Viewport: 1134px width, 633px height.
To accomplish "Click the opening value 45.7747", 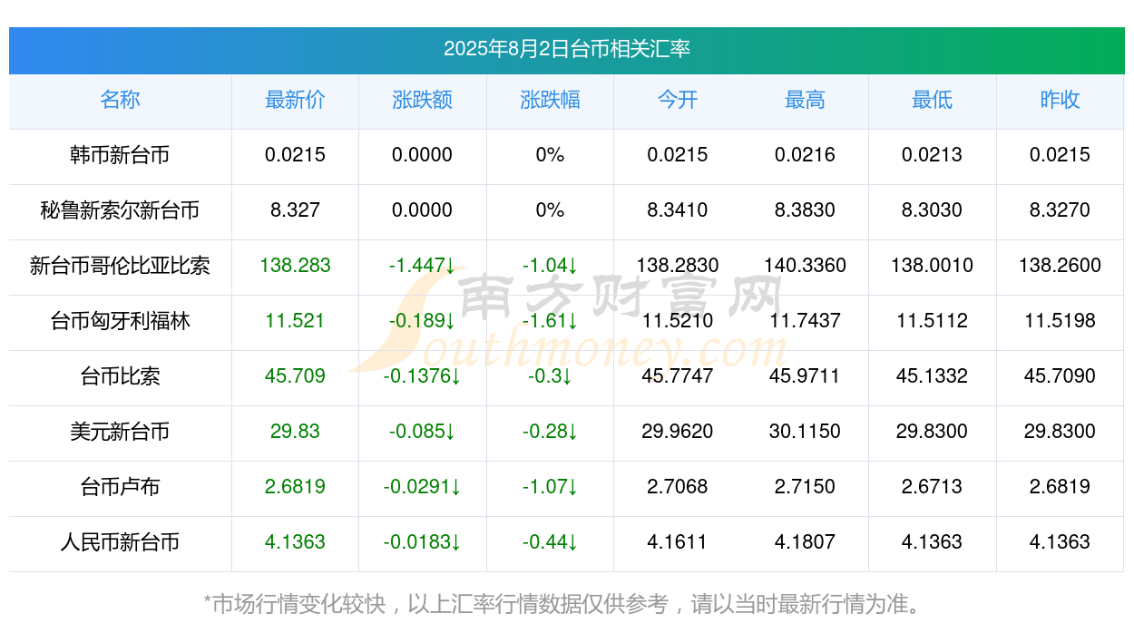I will point(678,376).
